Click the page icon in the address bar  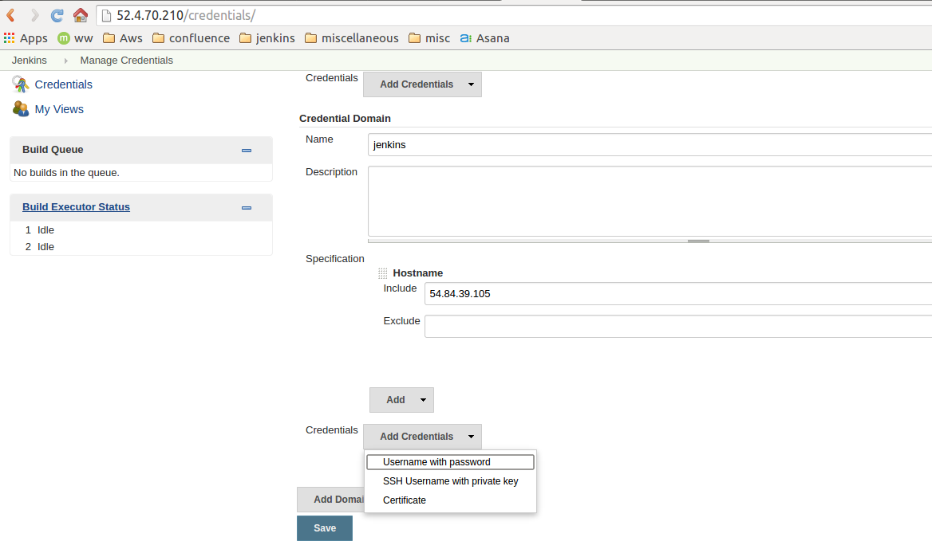click(106, 15)
